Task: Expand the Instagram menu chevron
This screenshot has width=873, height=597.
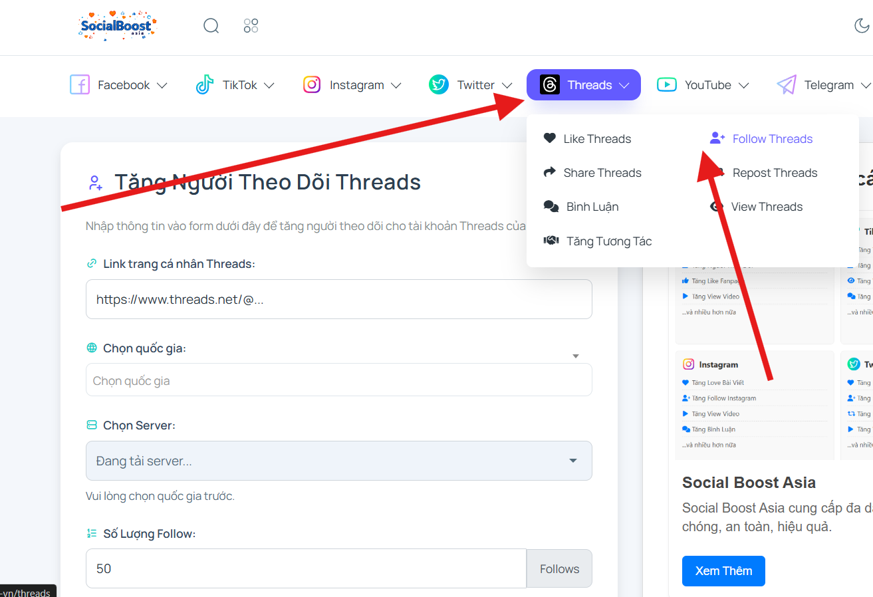Action: (x=396, y=86)
